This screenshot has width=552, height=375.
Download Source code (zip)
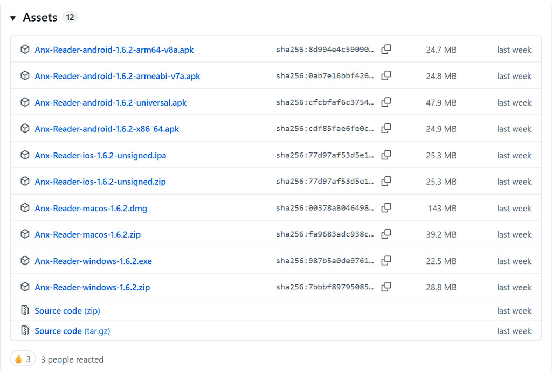67,311
